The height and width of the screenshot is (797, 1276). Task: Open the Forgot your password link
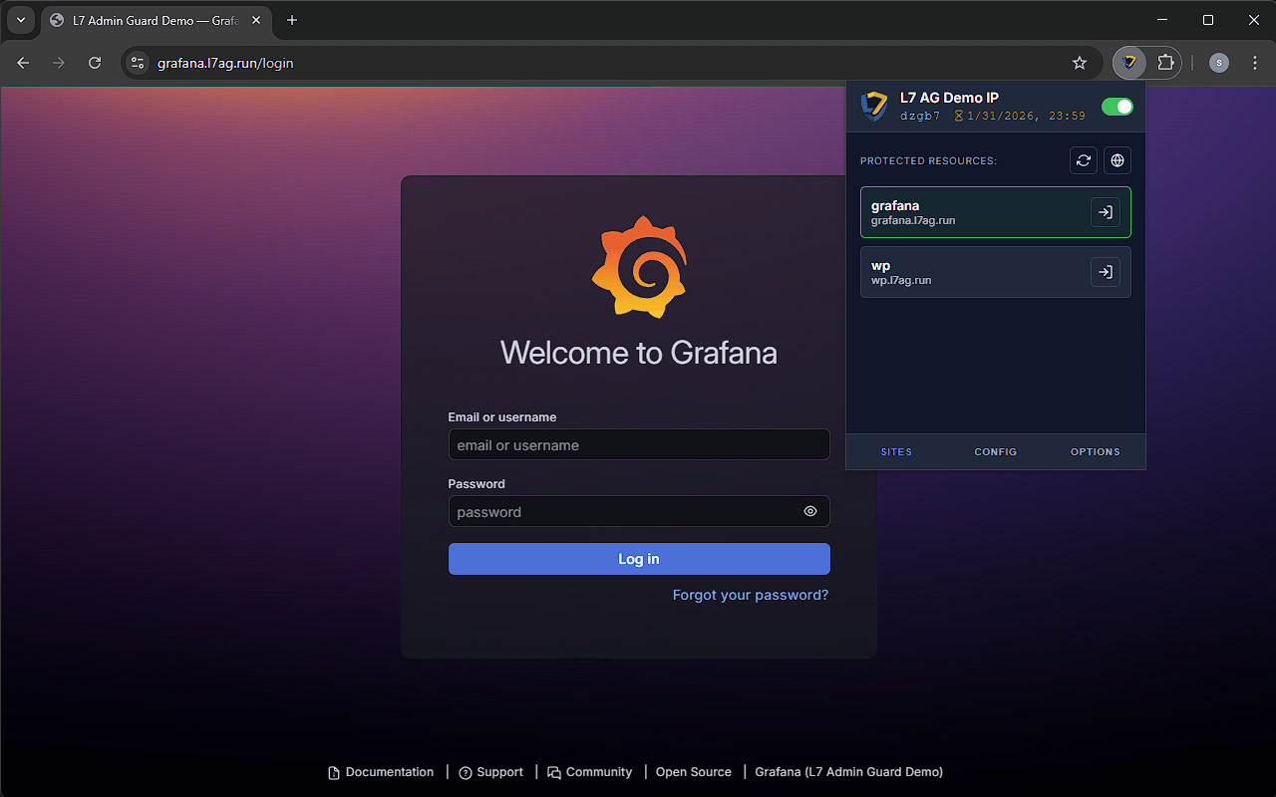pos(751,594)
